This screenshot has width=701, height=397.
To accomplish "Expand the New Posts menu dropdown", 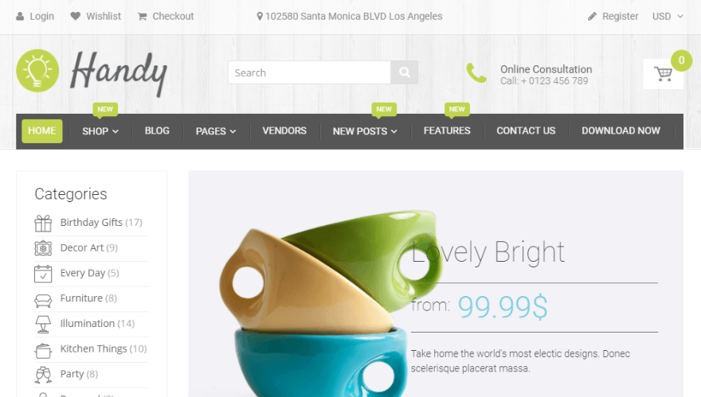I will (365, 131).
